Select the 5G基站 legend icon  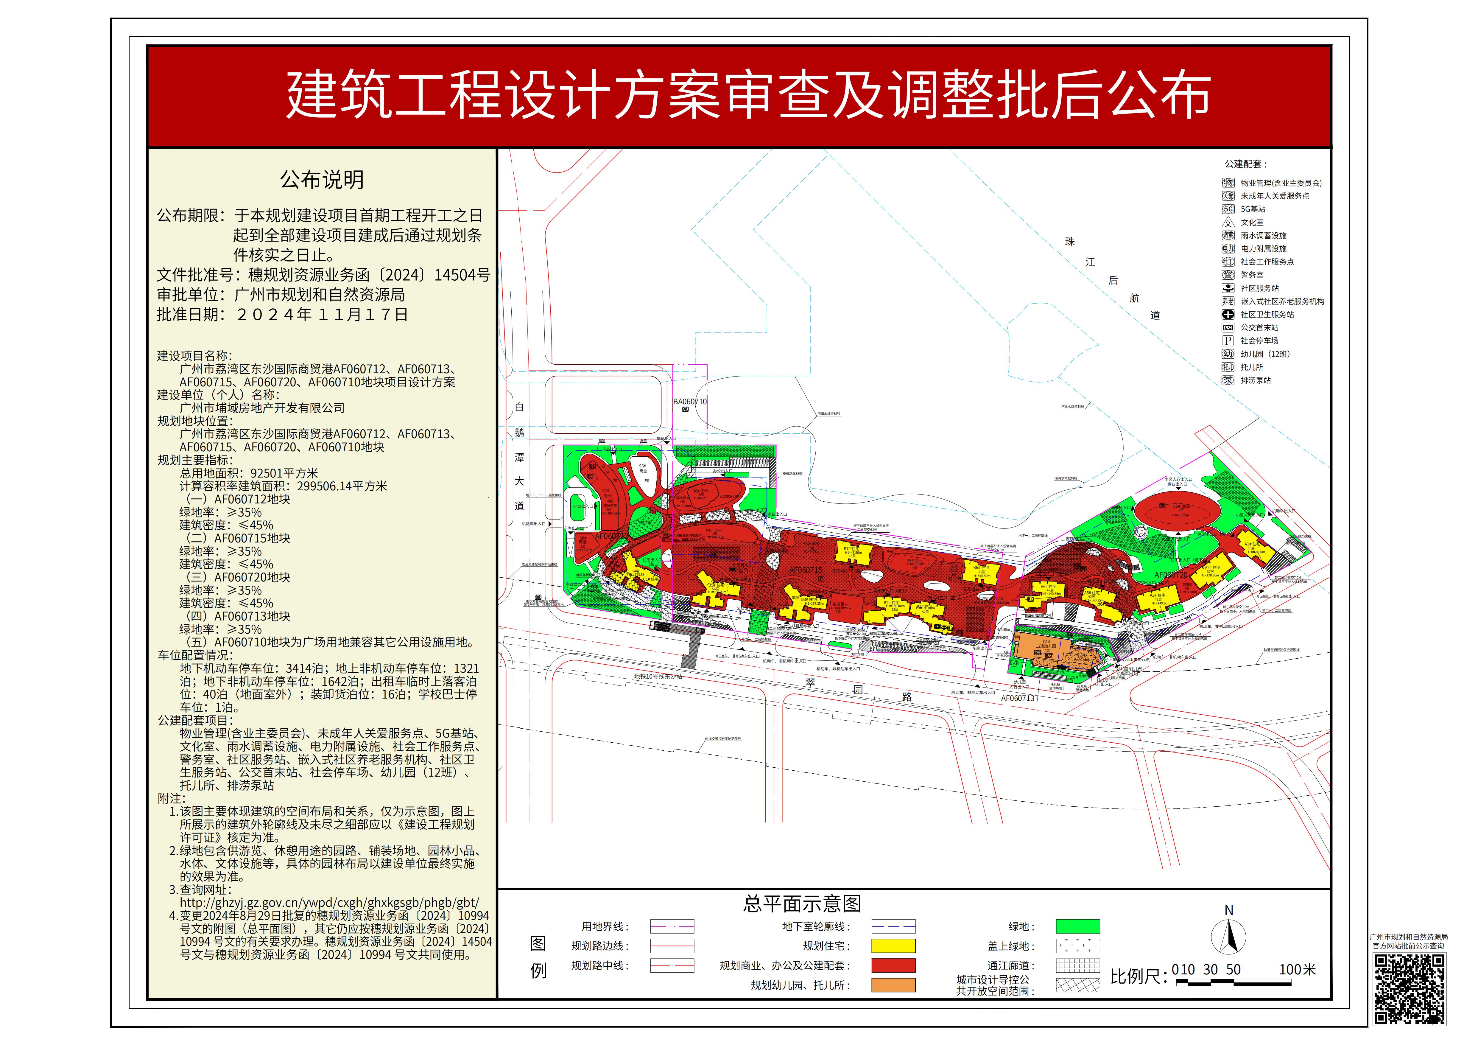coord(1228,209)
